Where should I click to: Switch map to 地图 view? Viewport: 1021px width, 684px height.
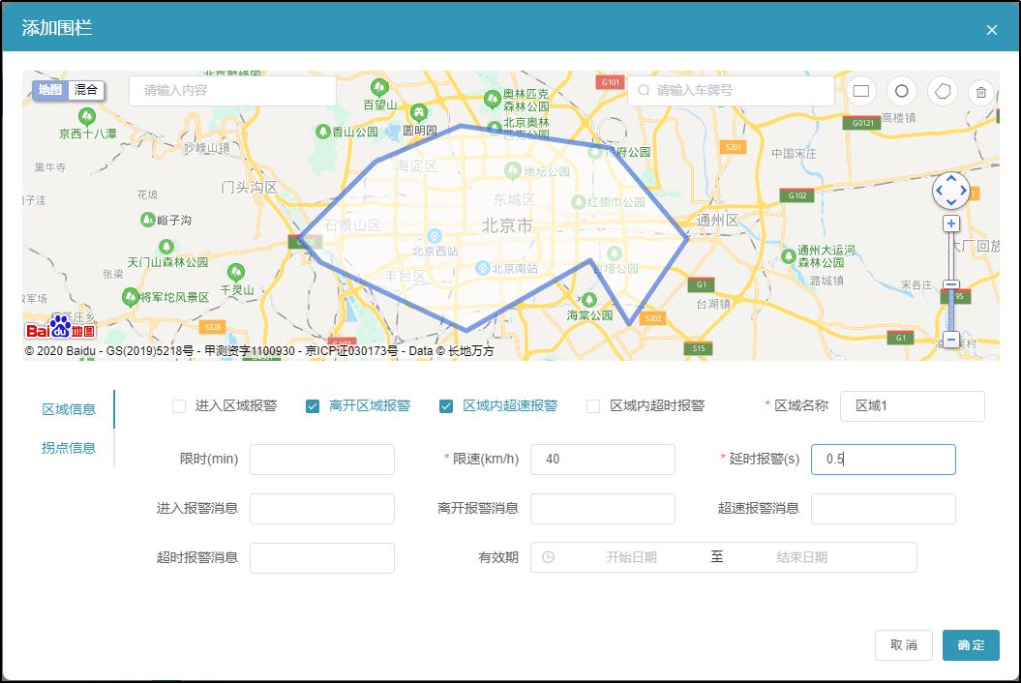(x=50, y=90)
